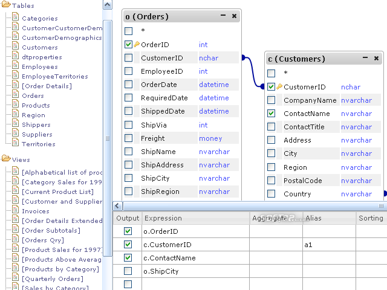
Task: Open the Employees table in the tree
Action: tap(40, 66)
